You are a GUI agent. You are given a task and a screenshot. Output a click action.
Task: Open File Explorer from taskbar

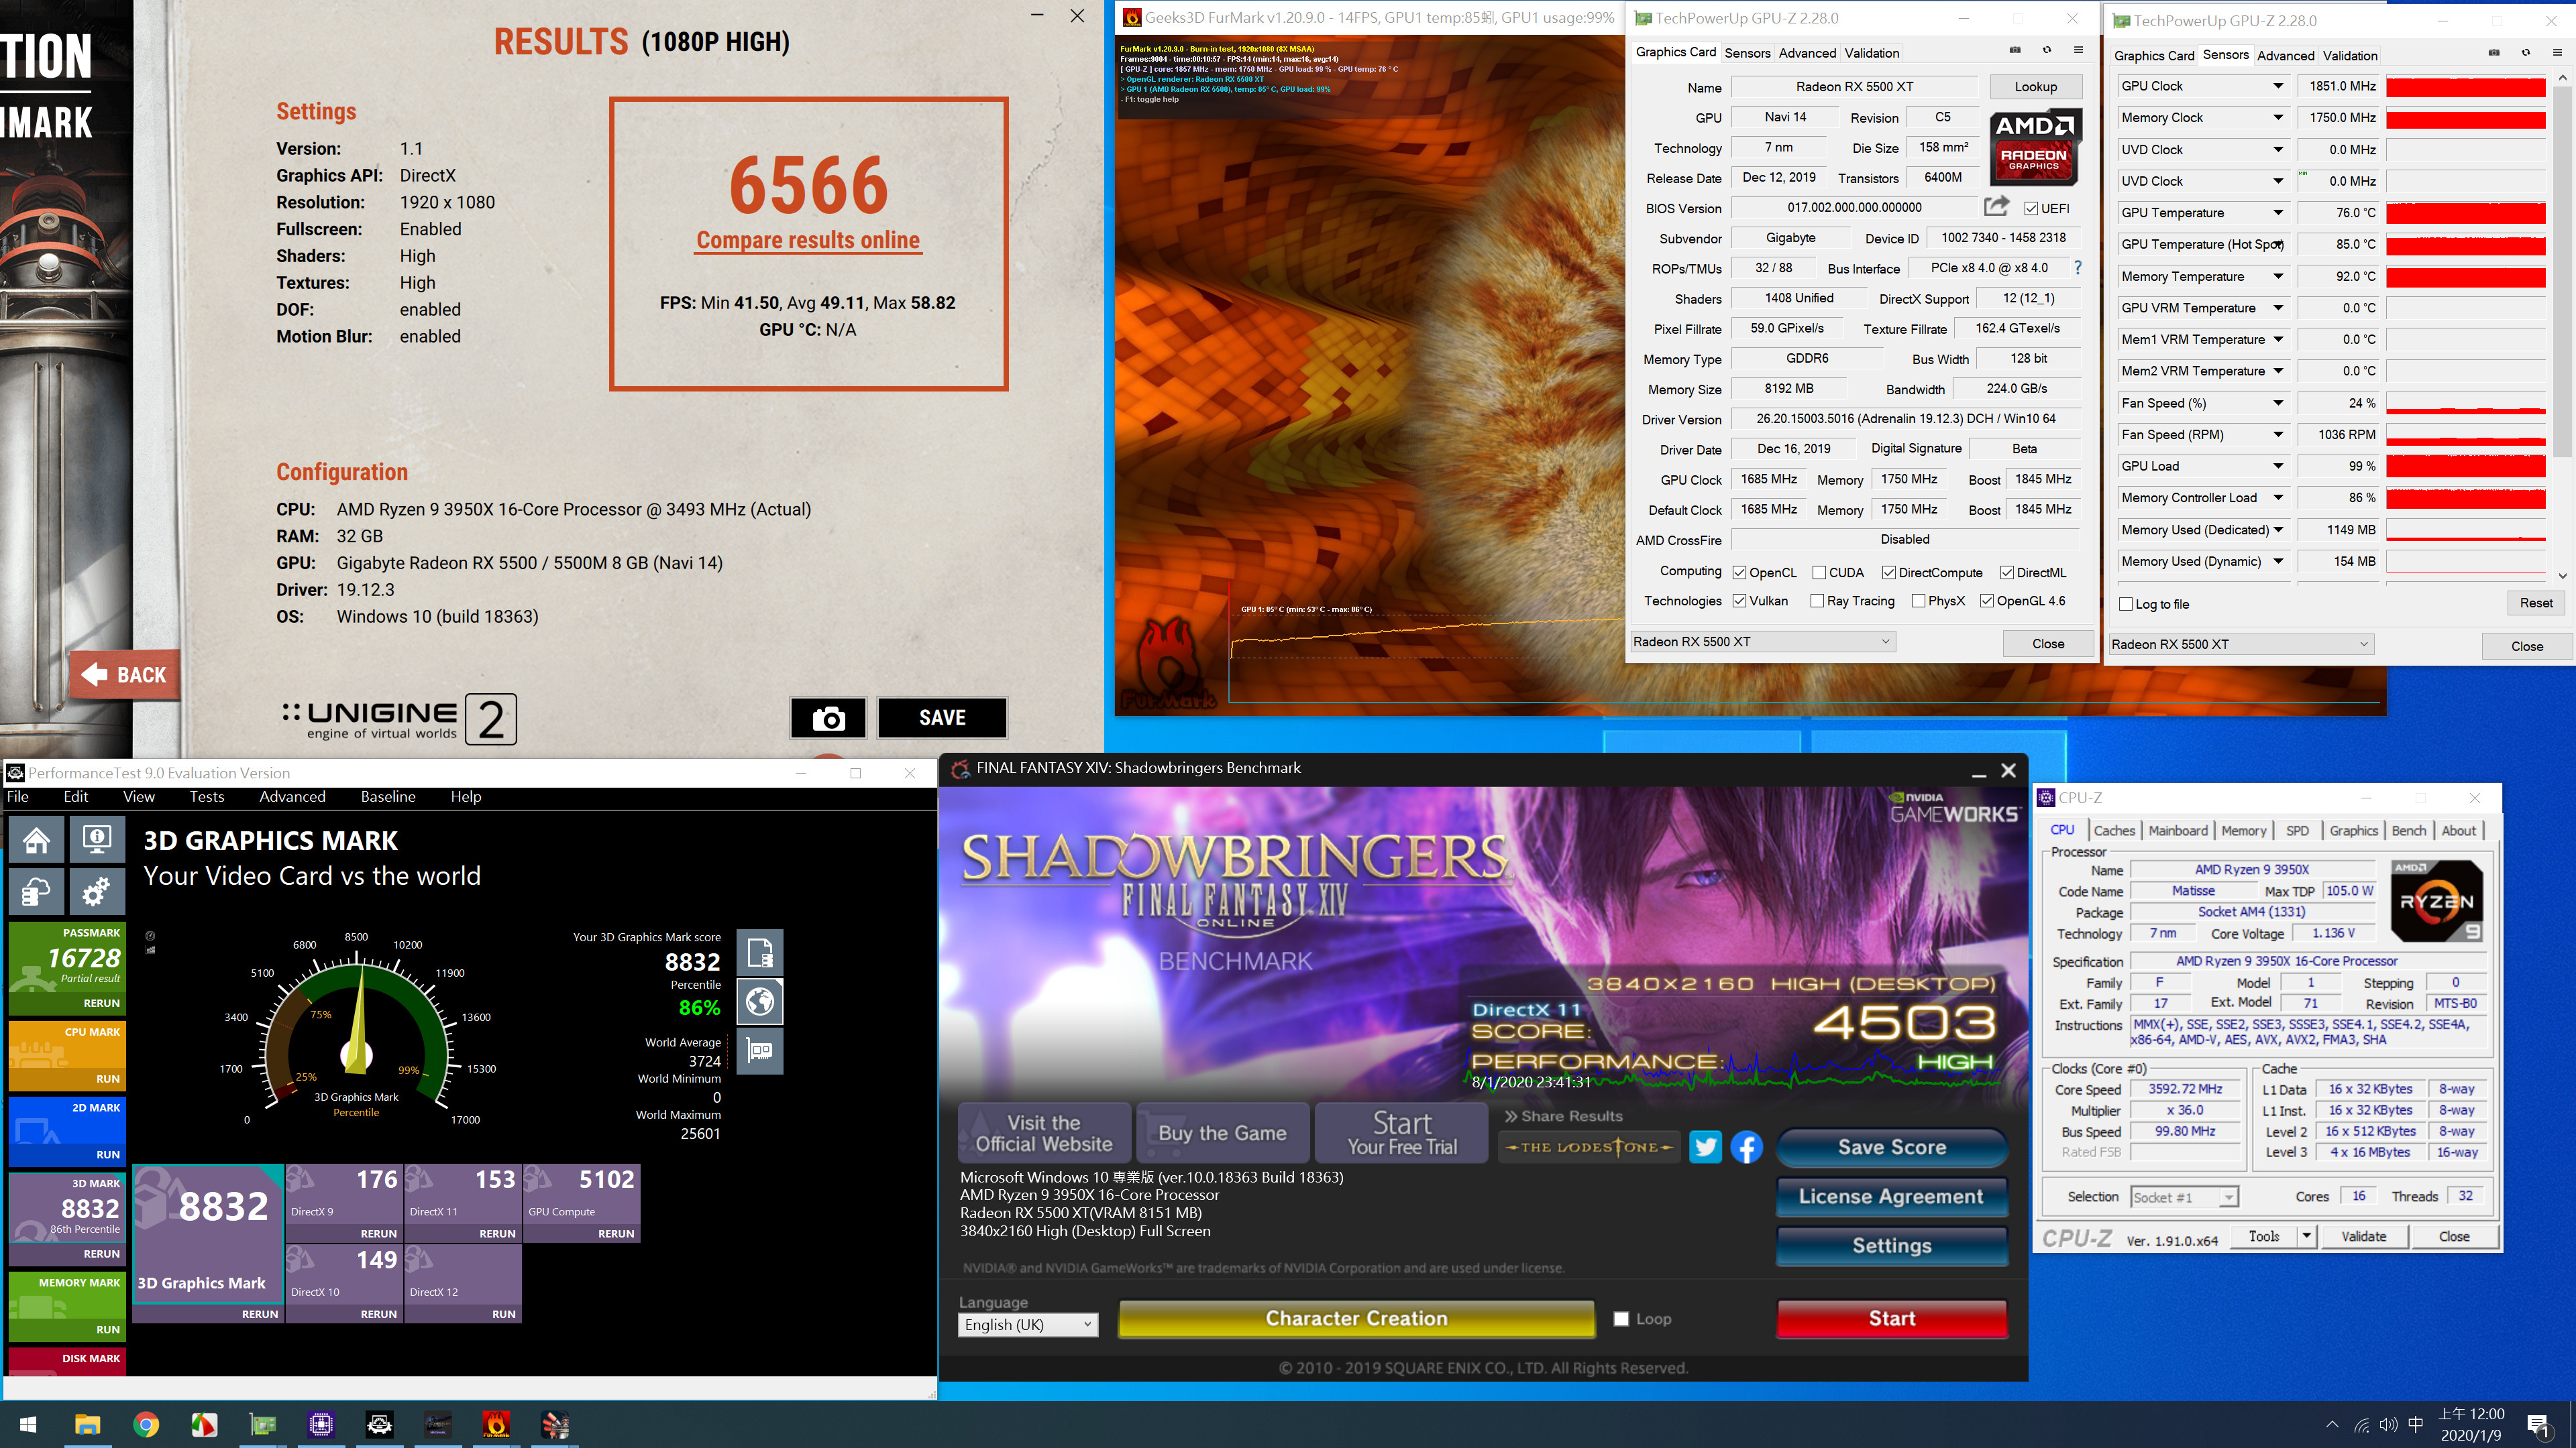pyautogui.click(x=87, y=1424)
